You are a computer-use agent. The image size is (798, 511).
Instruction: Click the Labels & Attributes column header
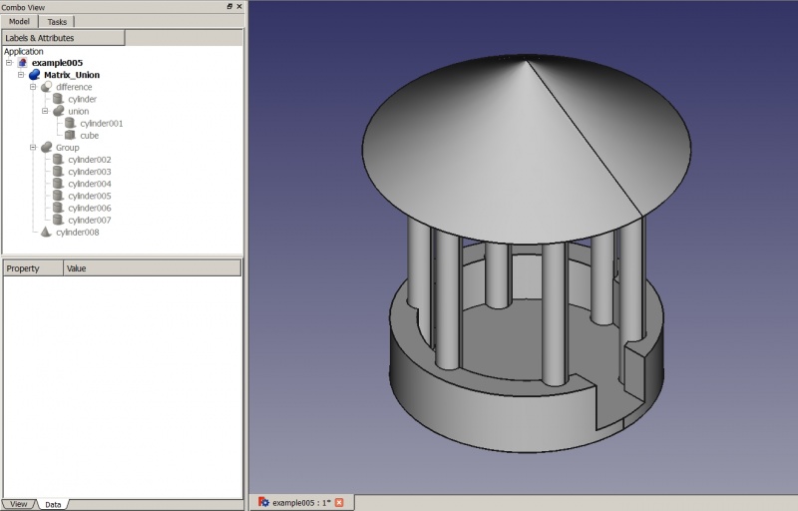click(x=64, y=38)
